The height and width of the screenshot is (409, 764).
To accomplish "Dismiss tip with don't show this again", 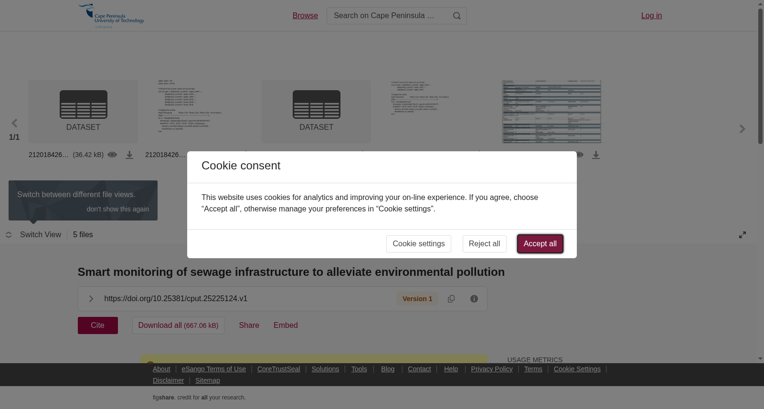I will pos(118,209).
